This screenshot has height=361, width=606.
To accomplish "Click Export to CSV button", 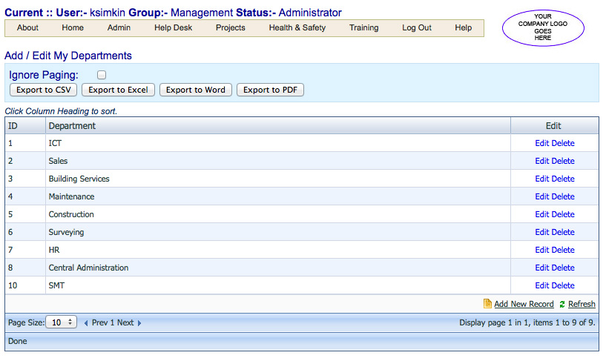I will tap(43, 90).
